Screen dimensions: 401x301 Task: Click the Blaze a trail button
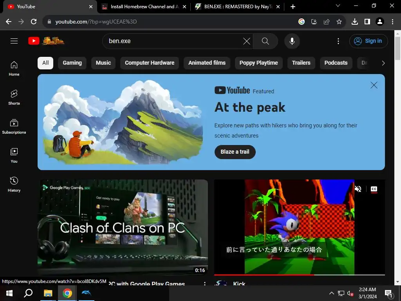[235, 152]
